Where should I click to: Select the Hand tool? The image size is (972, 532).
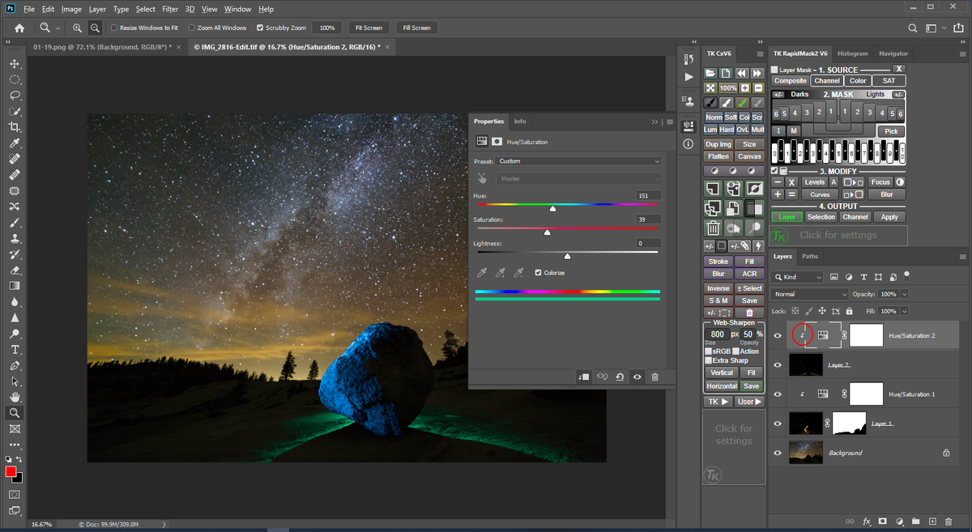tap(15, 397)
